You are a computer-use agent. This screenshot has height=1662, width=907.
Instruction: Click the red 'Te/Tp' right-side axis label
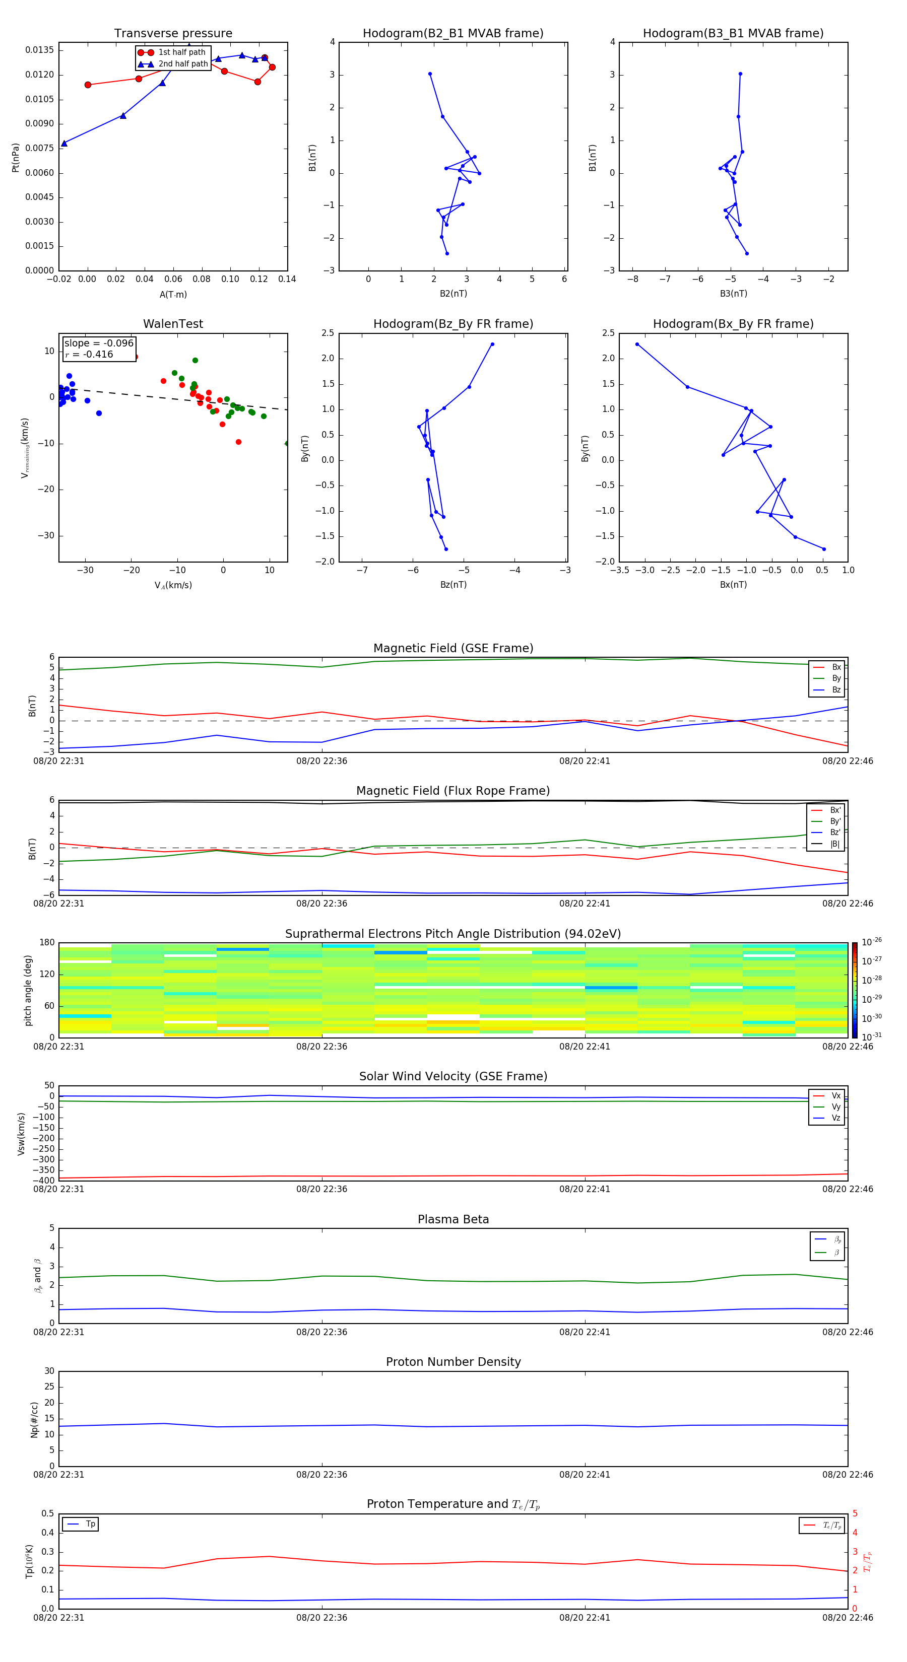868,1561
